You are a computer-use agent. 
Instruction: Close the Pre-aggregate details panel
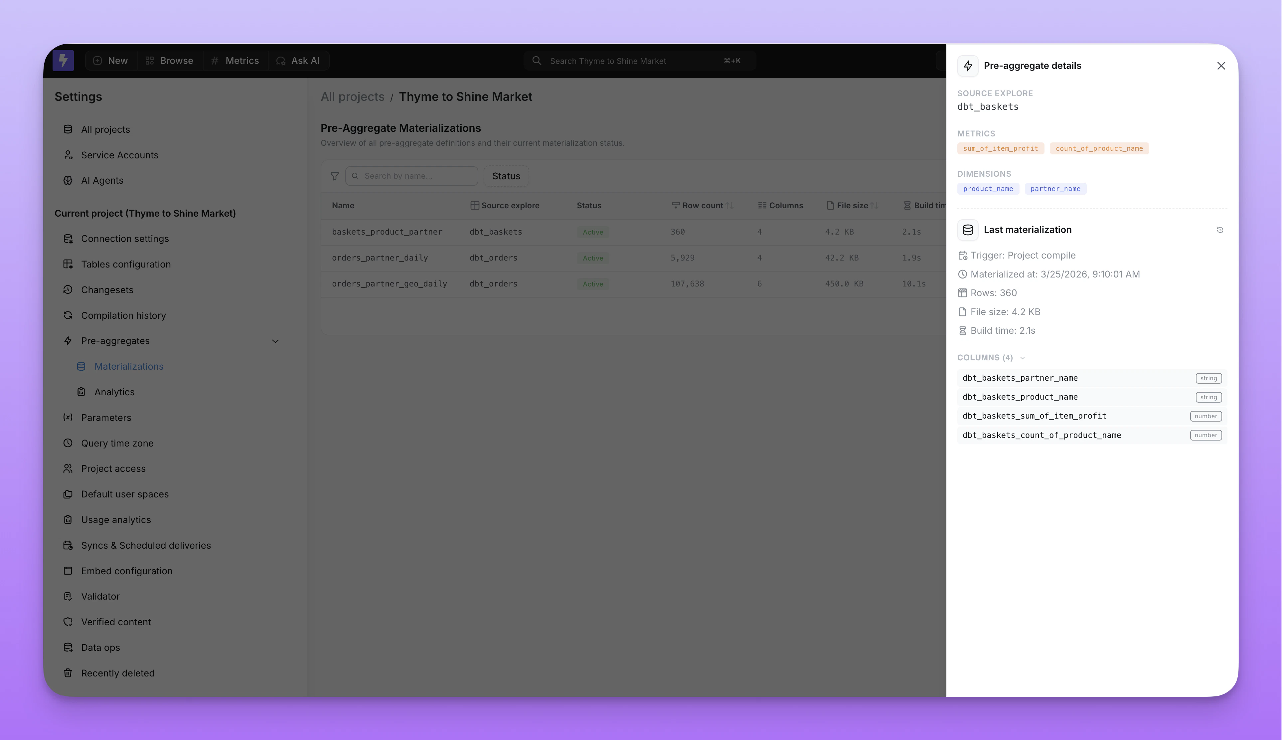[x=1220, y=66]
